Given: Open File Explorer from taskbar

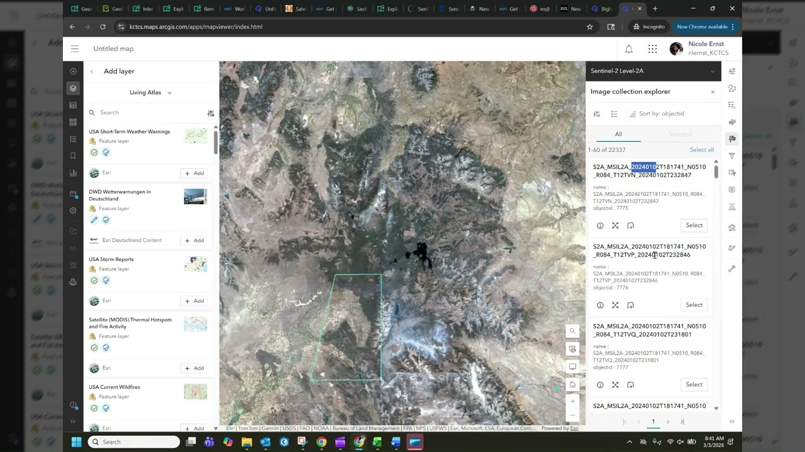Looking at the screenshot, I should tap(247, 442).
